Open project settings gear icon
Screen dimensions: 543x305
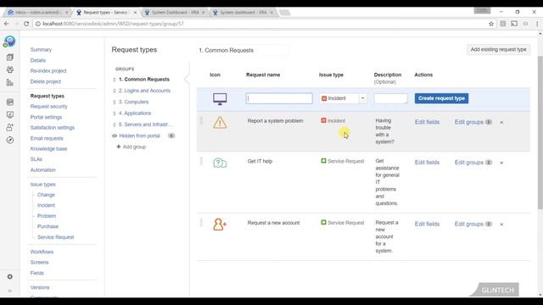pyautogui.click(x=10, y=277)
